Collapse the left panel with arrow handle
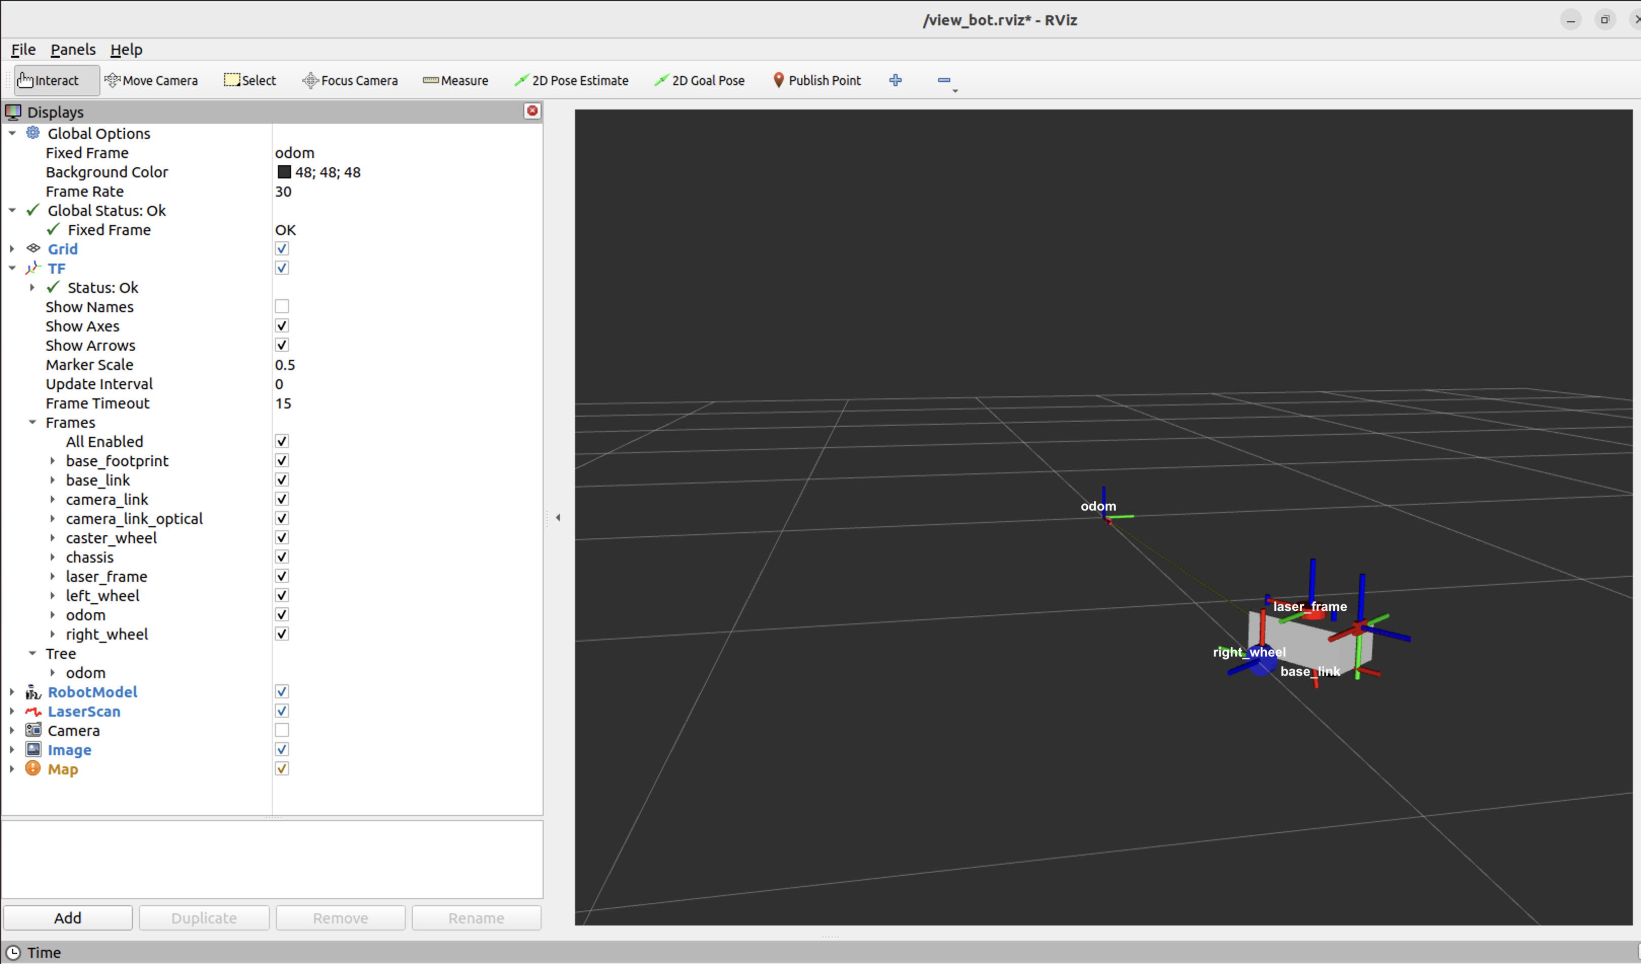Viewport: 1641px width, 964px height. pyautogui.click(x=558, y=517)
